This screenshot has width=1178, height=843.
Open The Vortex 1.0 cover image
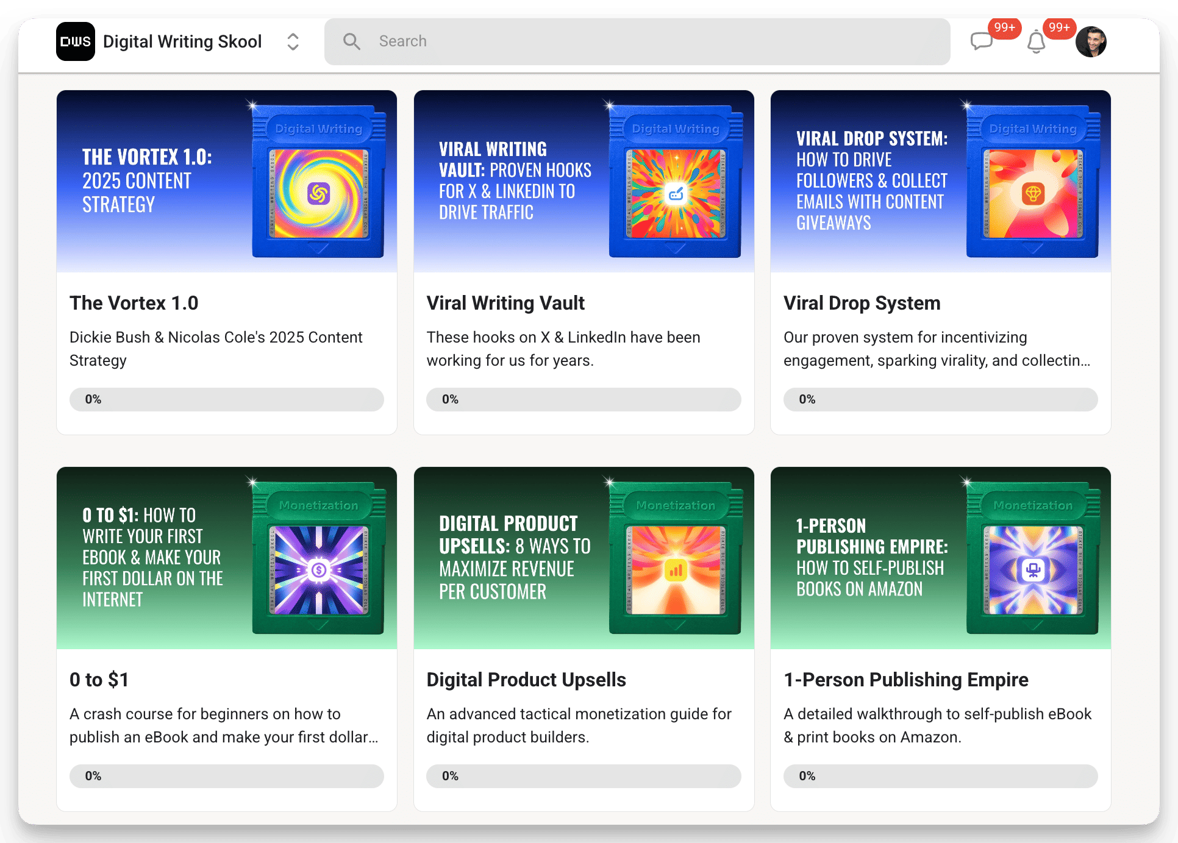(x=227, y=181)
